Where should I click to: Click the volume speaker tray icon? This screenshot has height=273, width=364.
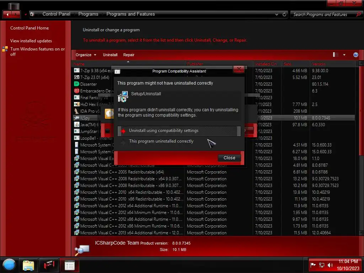point(330,265)
